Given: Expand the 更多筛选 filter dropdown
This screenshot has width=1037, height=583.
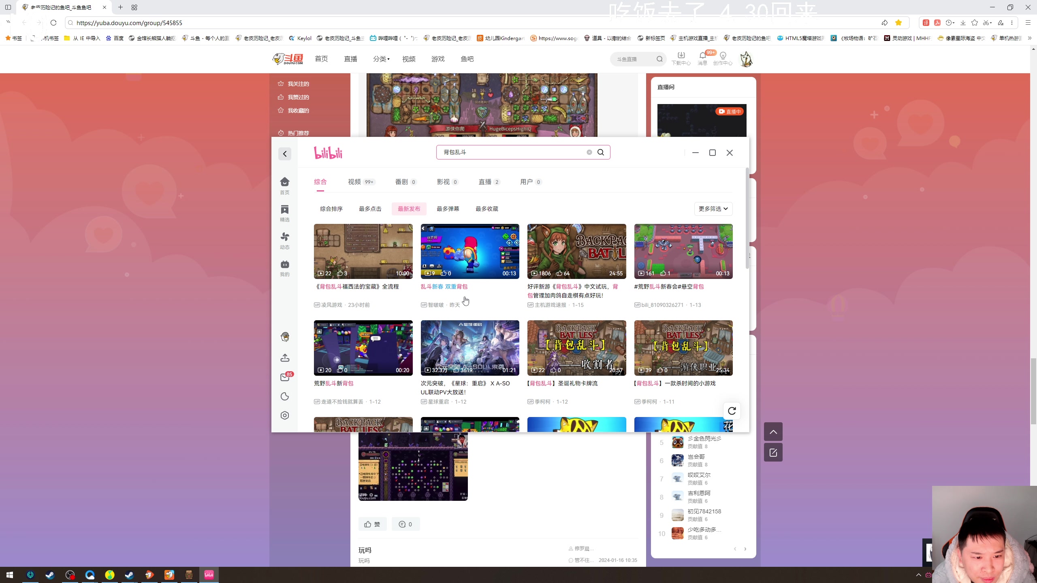Looking at the screenshot, I should point(713,209).
